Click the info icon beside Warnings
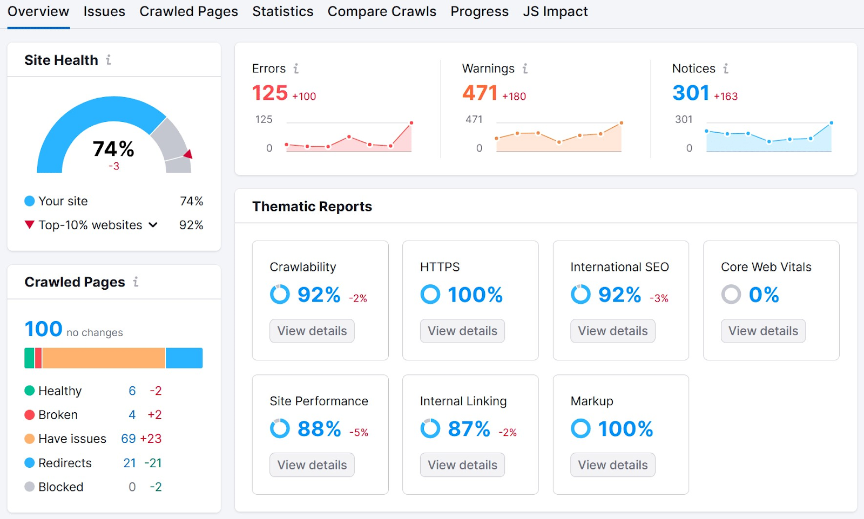 tap(525, 69)
